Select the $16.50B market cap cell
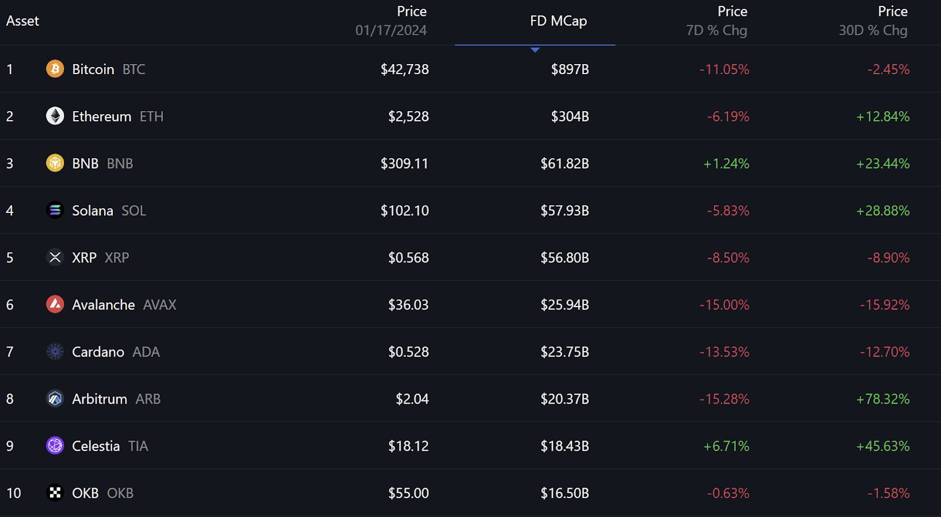Viewport: 941px width, 517px height. tap(565, 493)
